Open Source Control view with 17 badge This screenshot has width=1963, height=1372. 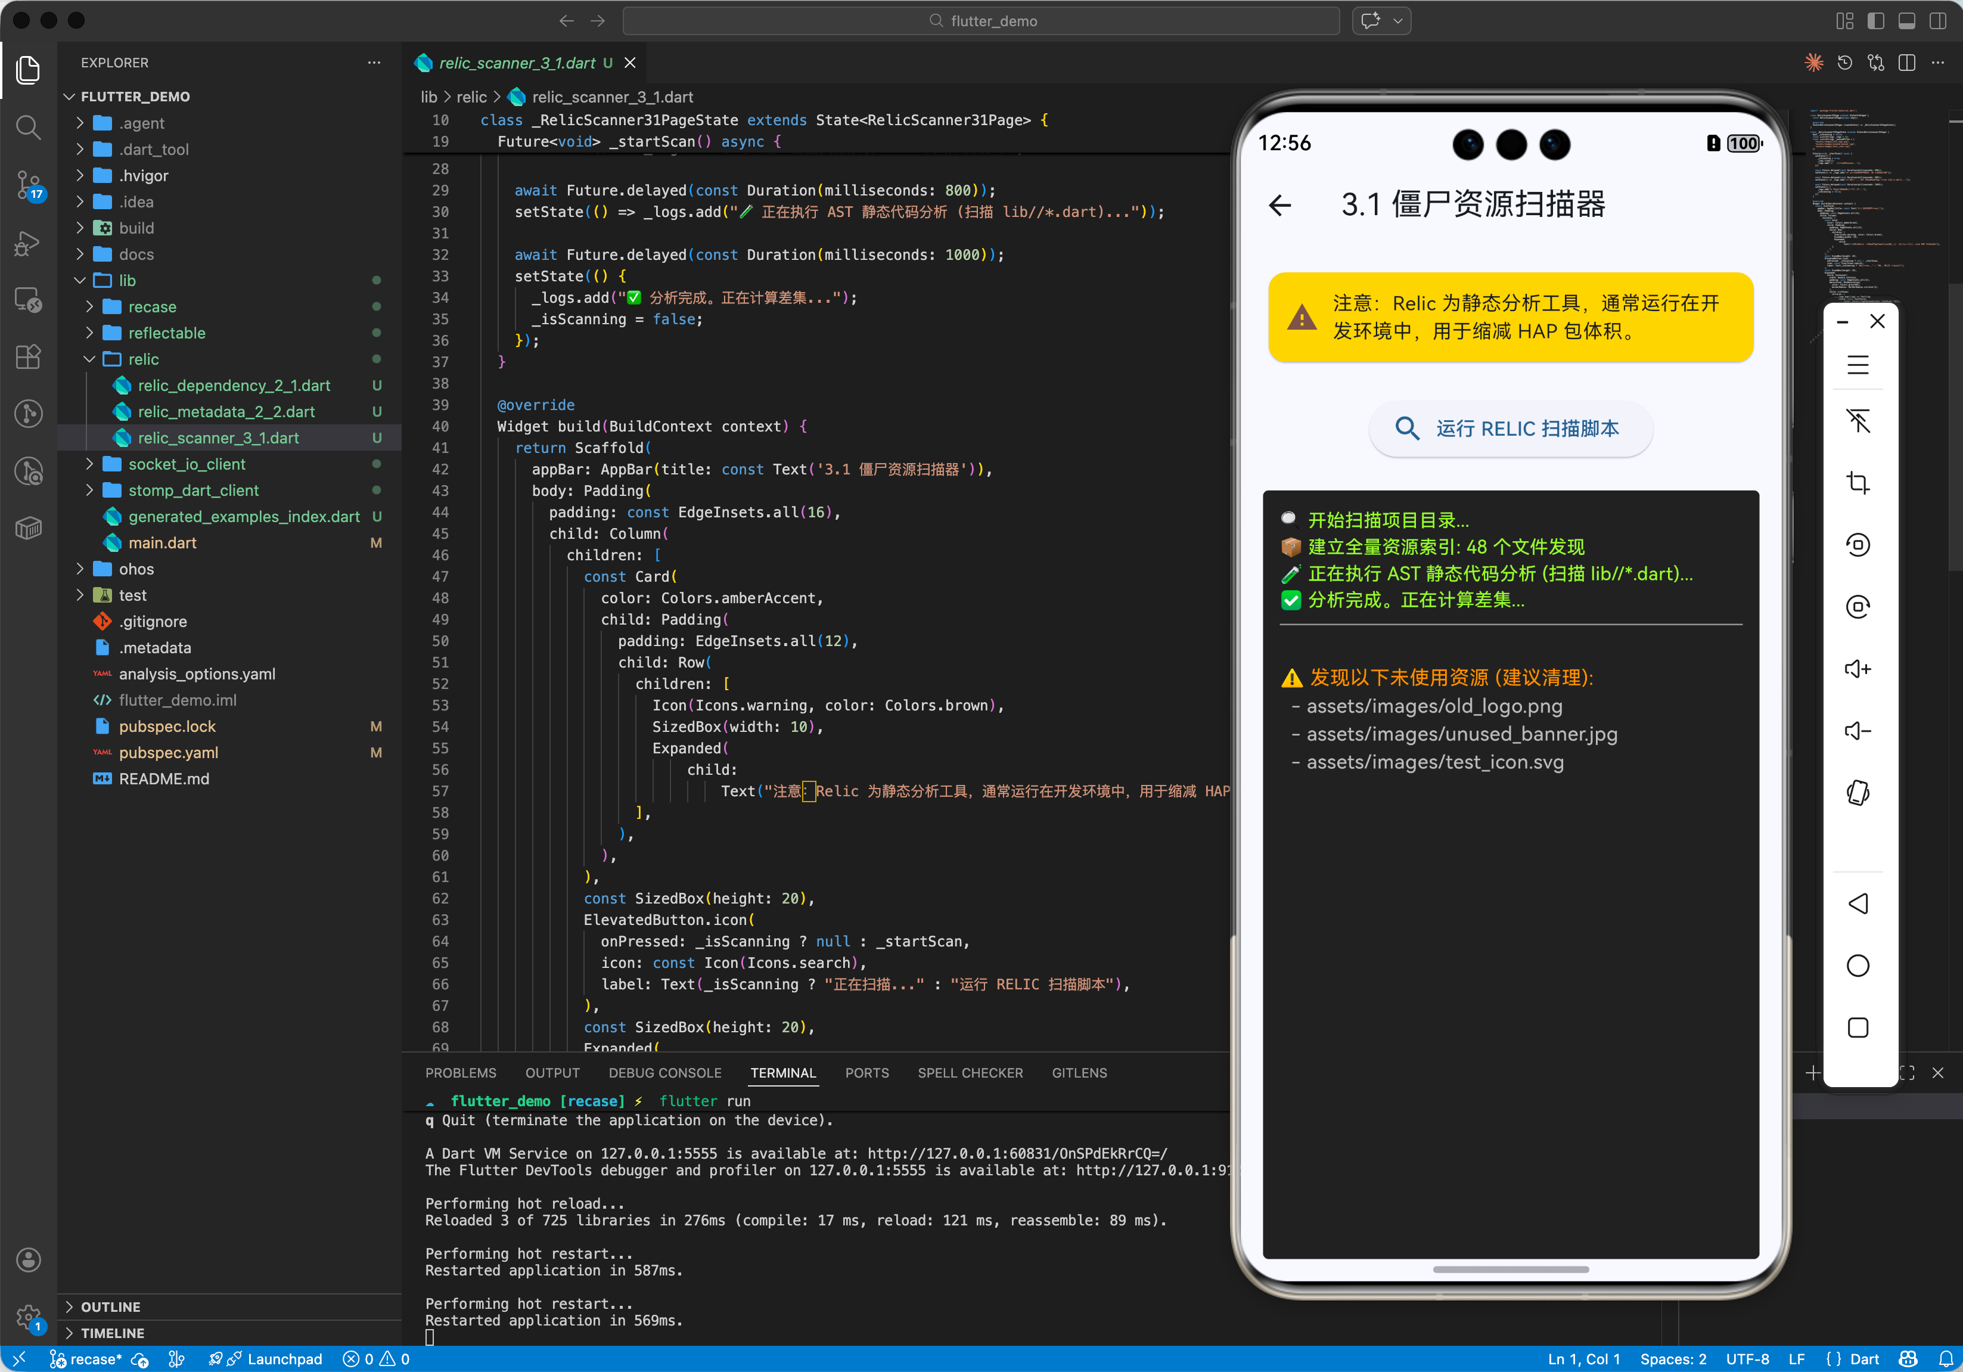tap(28, 184)
